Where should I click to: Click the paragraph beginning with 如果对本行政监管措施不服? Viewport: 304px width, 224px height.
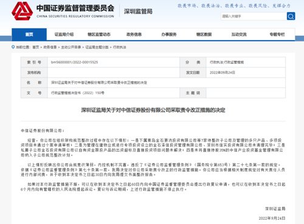click(x=153, y=187)
